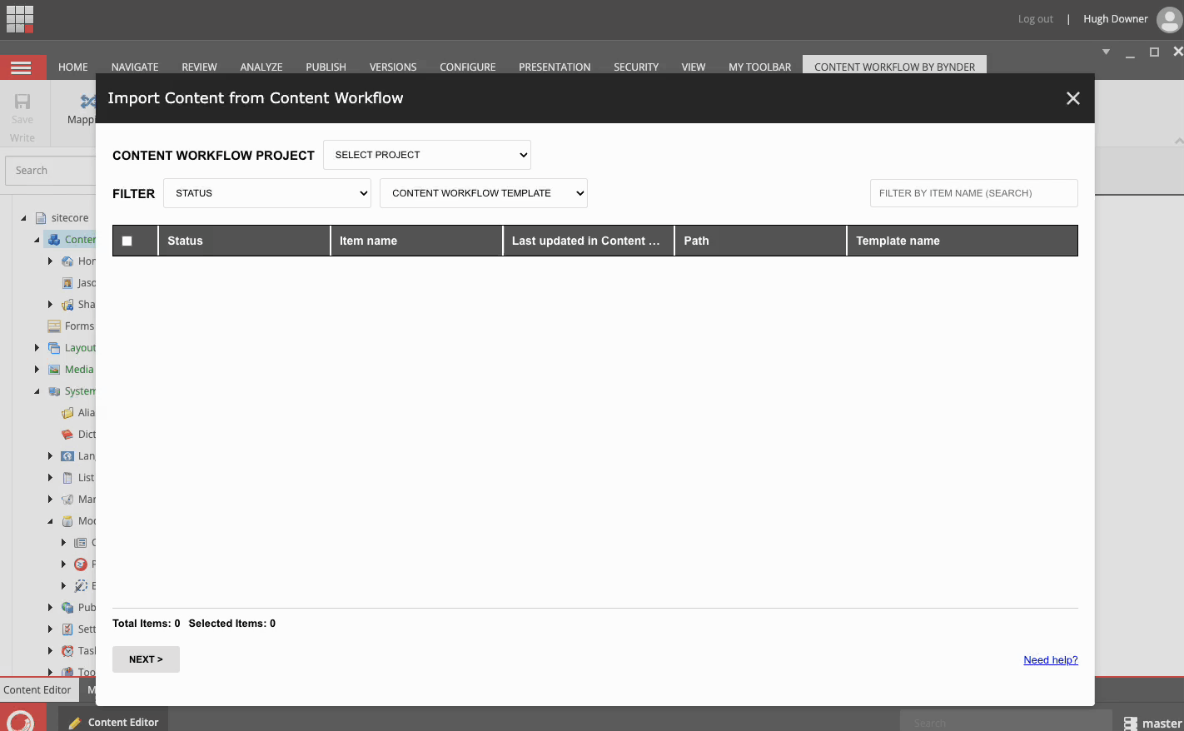Sort by the Item name column header

coord(416,241)
